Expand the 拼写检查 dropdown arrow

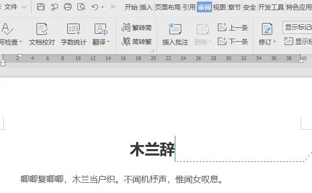tap(20, 42)
